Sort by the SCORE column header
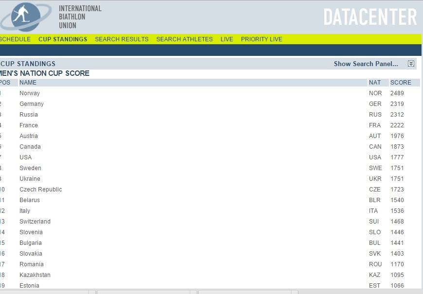The image size is (423, 294). pos(401,83)
